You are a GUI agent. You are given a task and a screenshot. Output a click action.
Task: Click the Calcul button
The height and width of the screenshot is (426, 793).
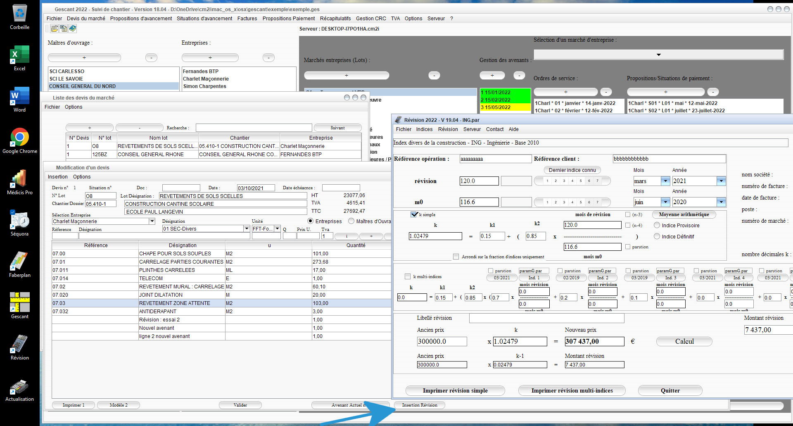(684, 341)
